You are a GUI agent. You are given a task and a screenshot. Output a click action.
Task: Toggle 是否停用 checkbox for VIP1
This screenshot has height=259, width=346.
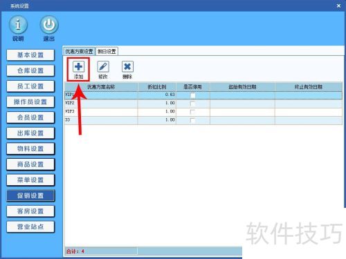point(192,95)
